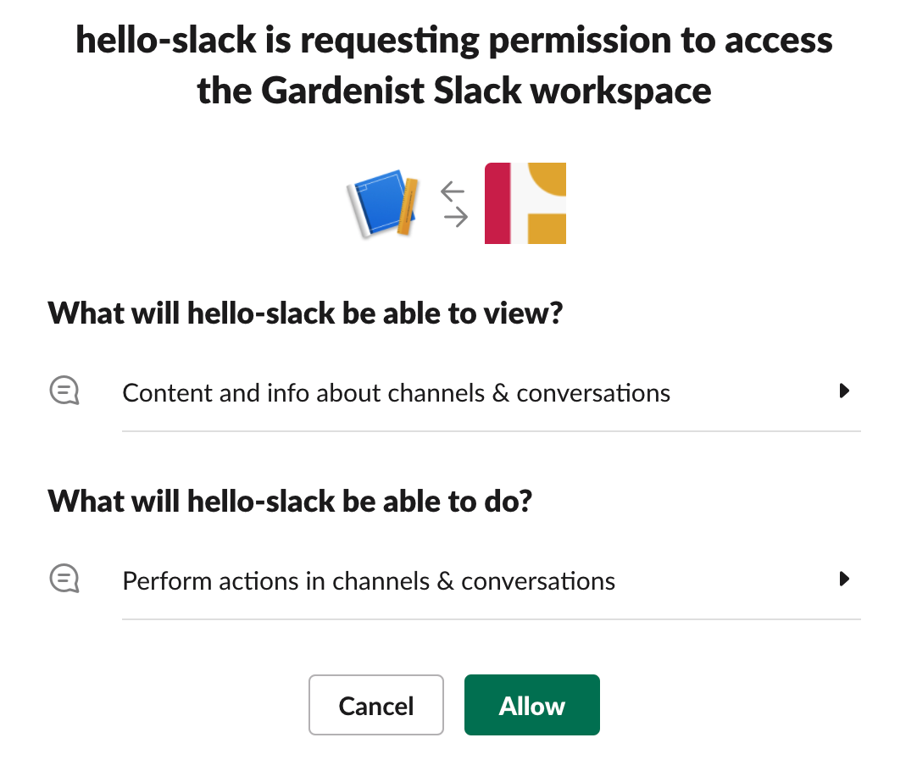Click the Gardenist Slack workspace title line
The width and height of the screenshot is (917, 771).
454,92
